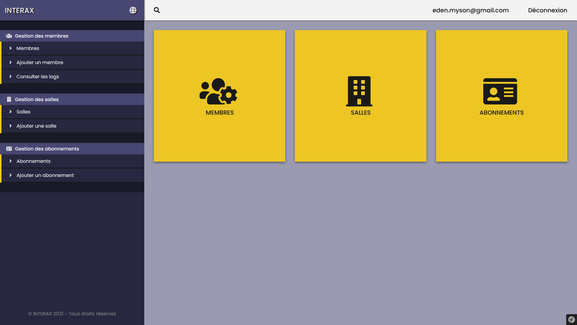
Task: Click the members-with-gear icon on the Membres card
Action: pos(218,91)
